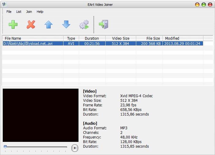Image resolution: width=215 pixels, height=155 pixels.
Task: Click the 1315,86 seconds video duration
Action: 134,114
